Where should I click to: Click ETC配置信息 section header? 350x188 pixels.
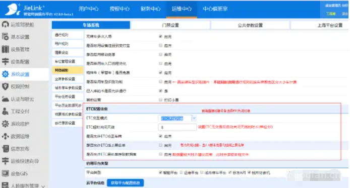[97, 109]
